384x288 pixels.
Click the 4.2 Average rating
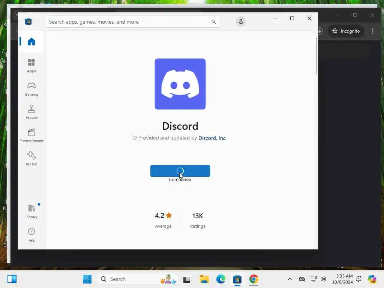(x=163, y=220)
